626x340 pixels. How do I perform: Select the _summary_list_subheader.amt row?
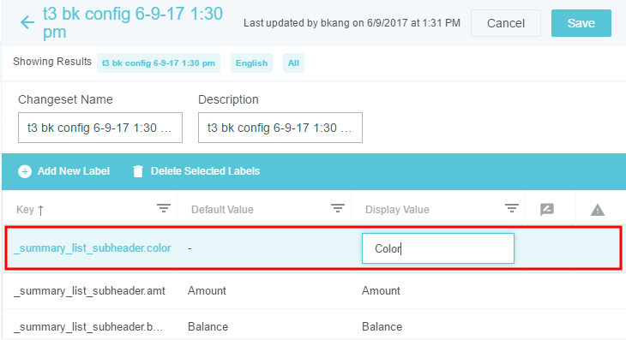(x=313, y=290)
